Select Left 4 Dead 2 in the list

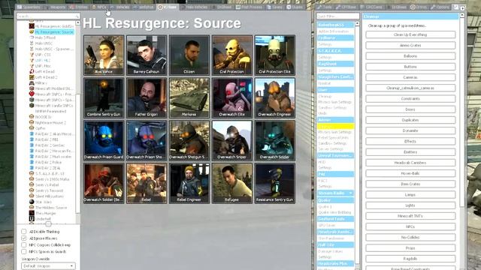pyautogui.click(x=46, y=77)
